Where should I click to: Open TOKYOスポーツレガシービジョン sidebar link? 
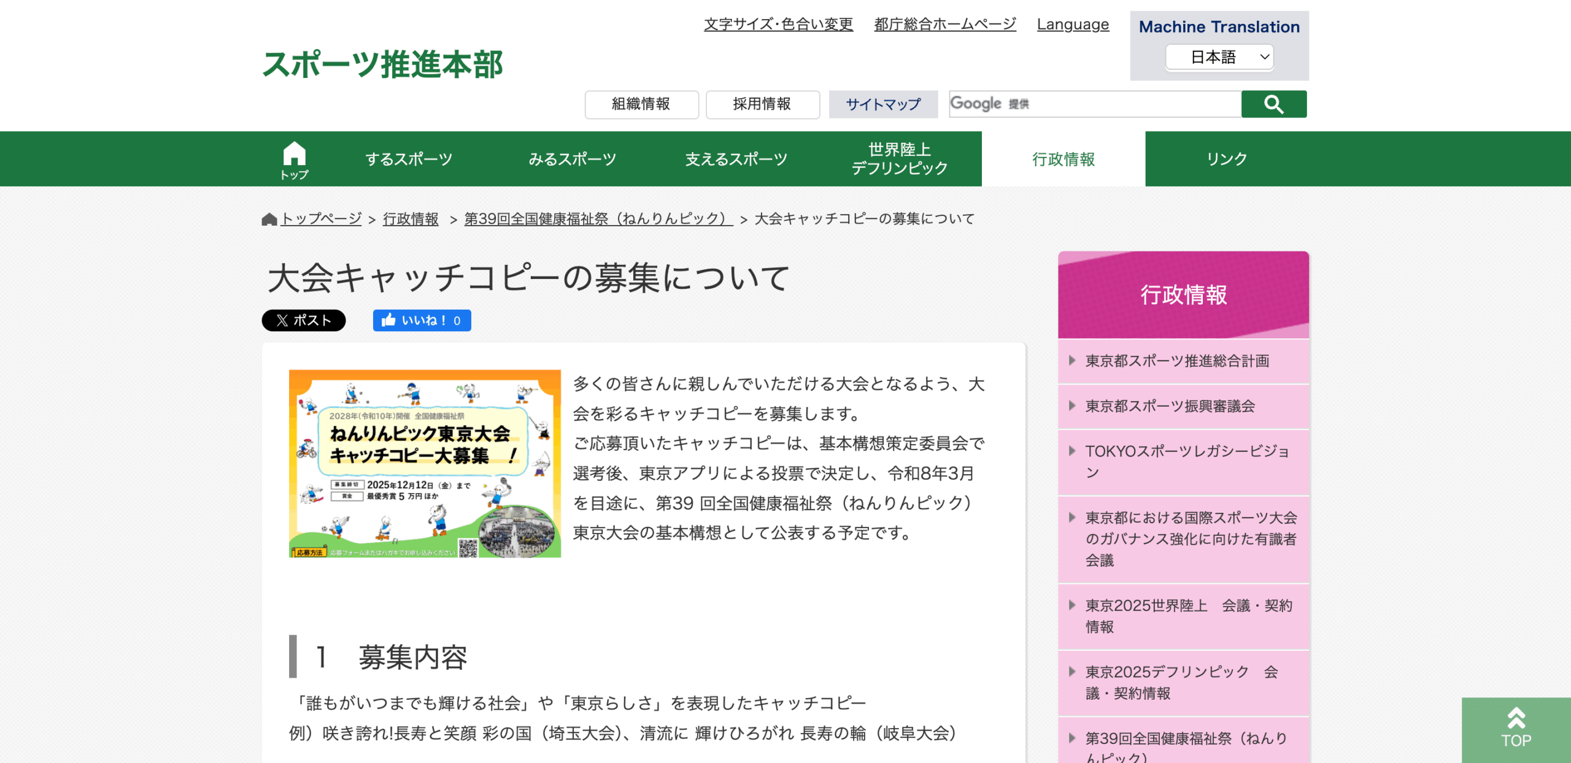[x=1187, y=461]
